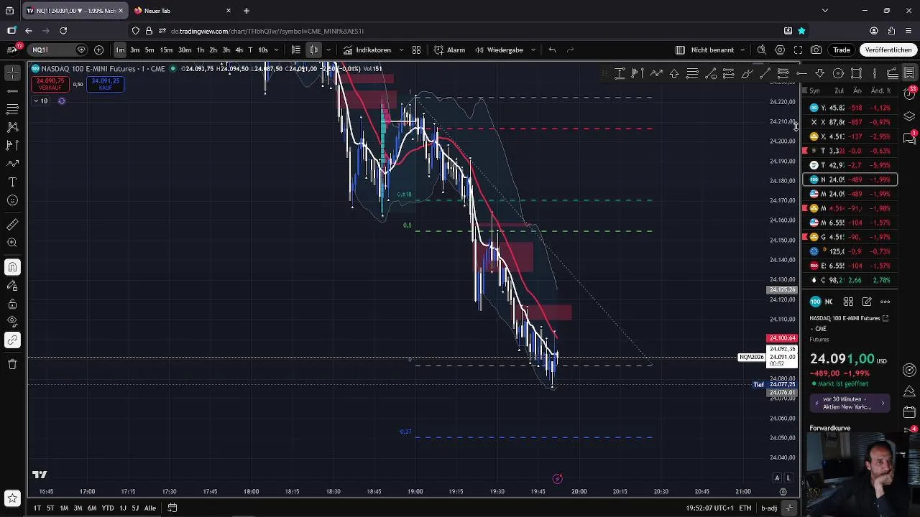Start bar replay with Wiedergabe
Screen dimensions: 920x517
click(499, 50)
